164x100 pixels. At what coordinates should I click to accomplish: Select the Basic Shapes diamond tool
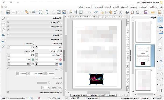pos(161,74)
